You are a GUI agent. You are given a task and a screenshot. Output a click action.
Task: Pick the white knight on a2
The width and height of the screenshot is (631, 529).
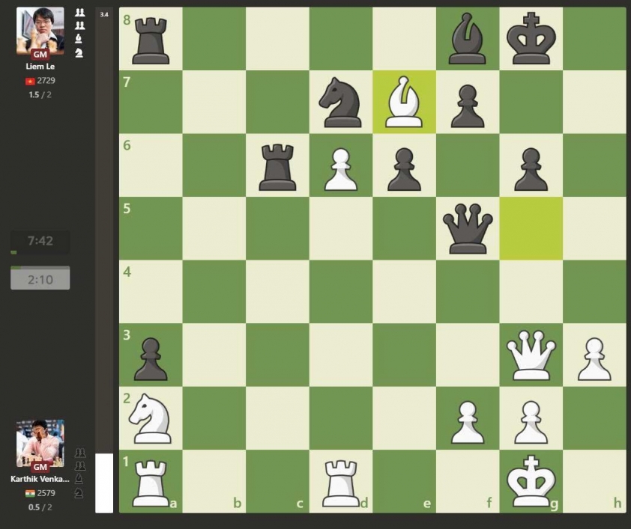[151, 418]
